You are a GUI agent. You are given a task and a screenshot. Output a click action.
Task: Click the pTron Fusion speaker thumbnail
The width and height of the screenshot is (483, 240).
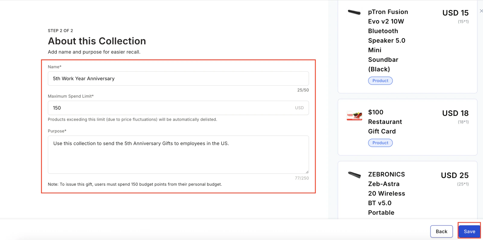(354, 12)
